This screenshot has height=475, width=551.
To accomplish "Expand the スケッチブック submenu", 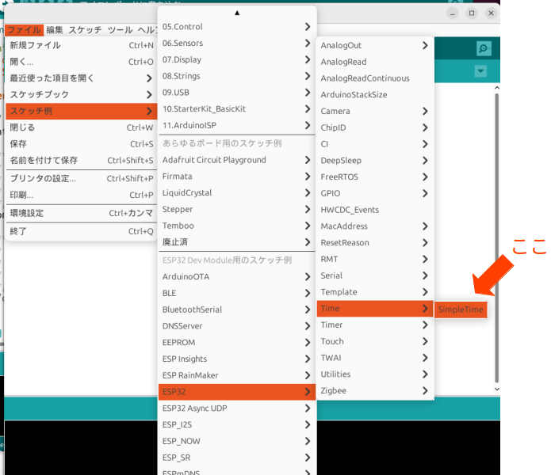I will (x=81, y=95).
